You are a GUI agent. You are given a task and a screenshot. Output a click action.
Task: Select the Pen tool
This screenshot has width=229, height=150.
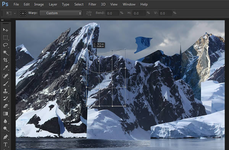[x=5, y=137]
